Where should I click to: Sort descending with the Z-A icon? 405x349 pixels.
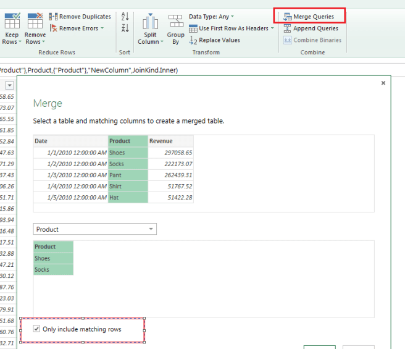(x=125, y=28)
